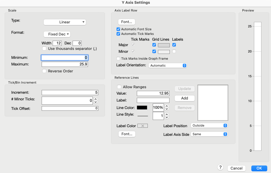The height and width of the screenshot is (173, 271).
Task: Disable Major Grid Lines
Action: 154,45
